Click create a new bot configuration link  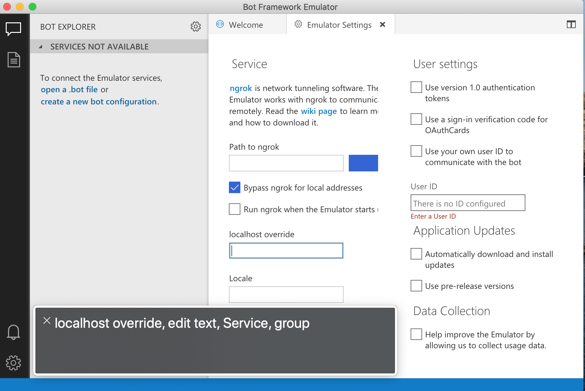99,102
